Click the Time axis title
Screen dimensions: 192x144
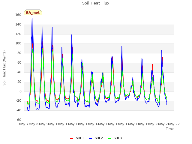(170, 129)
